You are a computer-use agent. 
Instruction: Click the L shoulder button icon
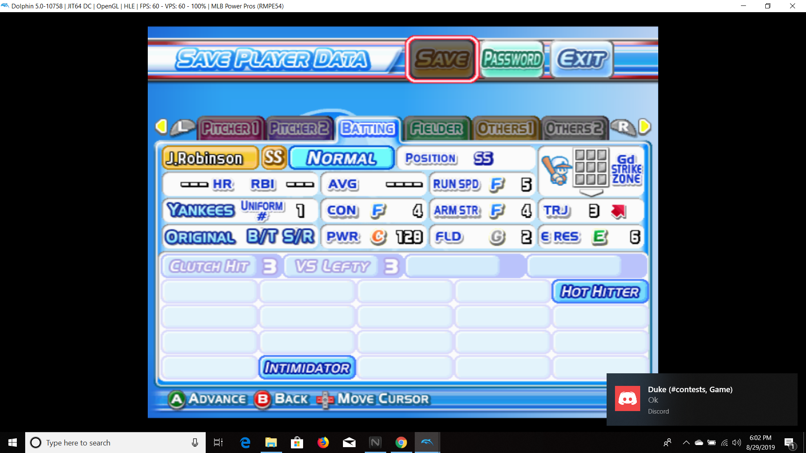pyautogui.click(x=183, y=127)
